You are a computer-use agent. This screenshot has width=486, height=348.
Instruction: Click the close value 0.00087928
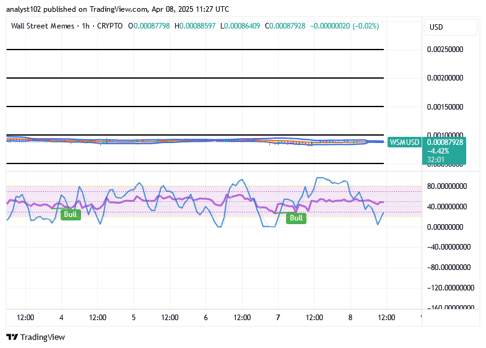tap(287, 26)
